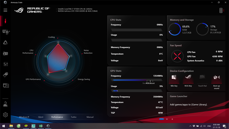
Task: Open the hamburger menu in the sidebar
Action: click(x=5, y=10)
